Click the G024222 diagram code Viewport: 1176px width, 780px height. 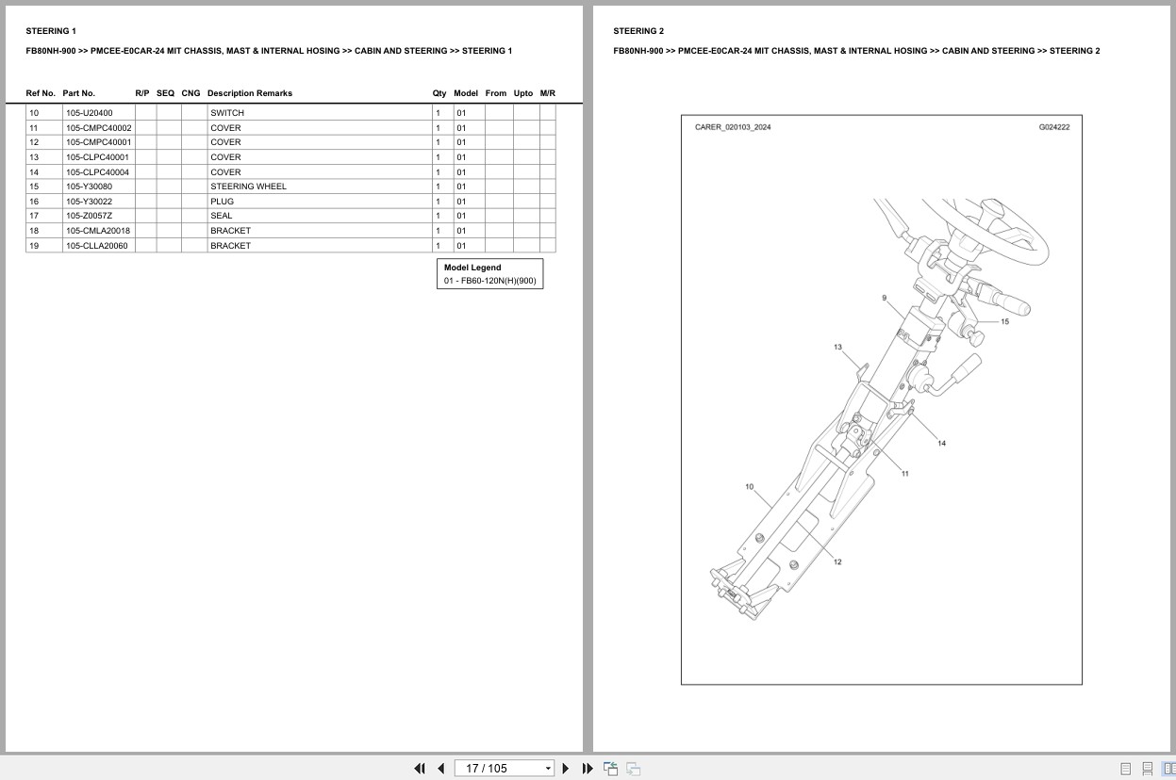(1054, 127)
